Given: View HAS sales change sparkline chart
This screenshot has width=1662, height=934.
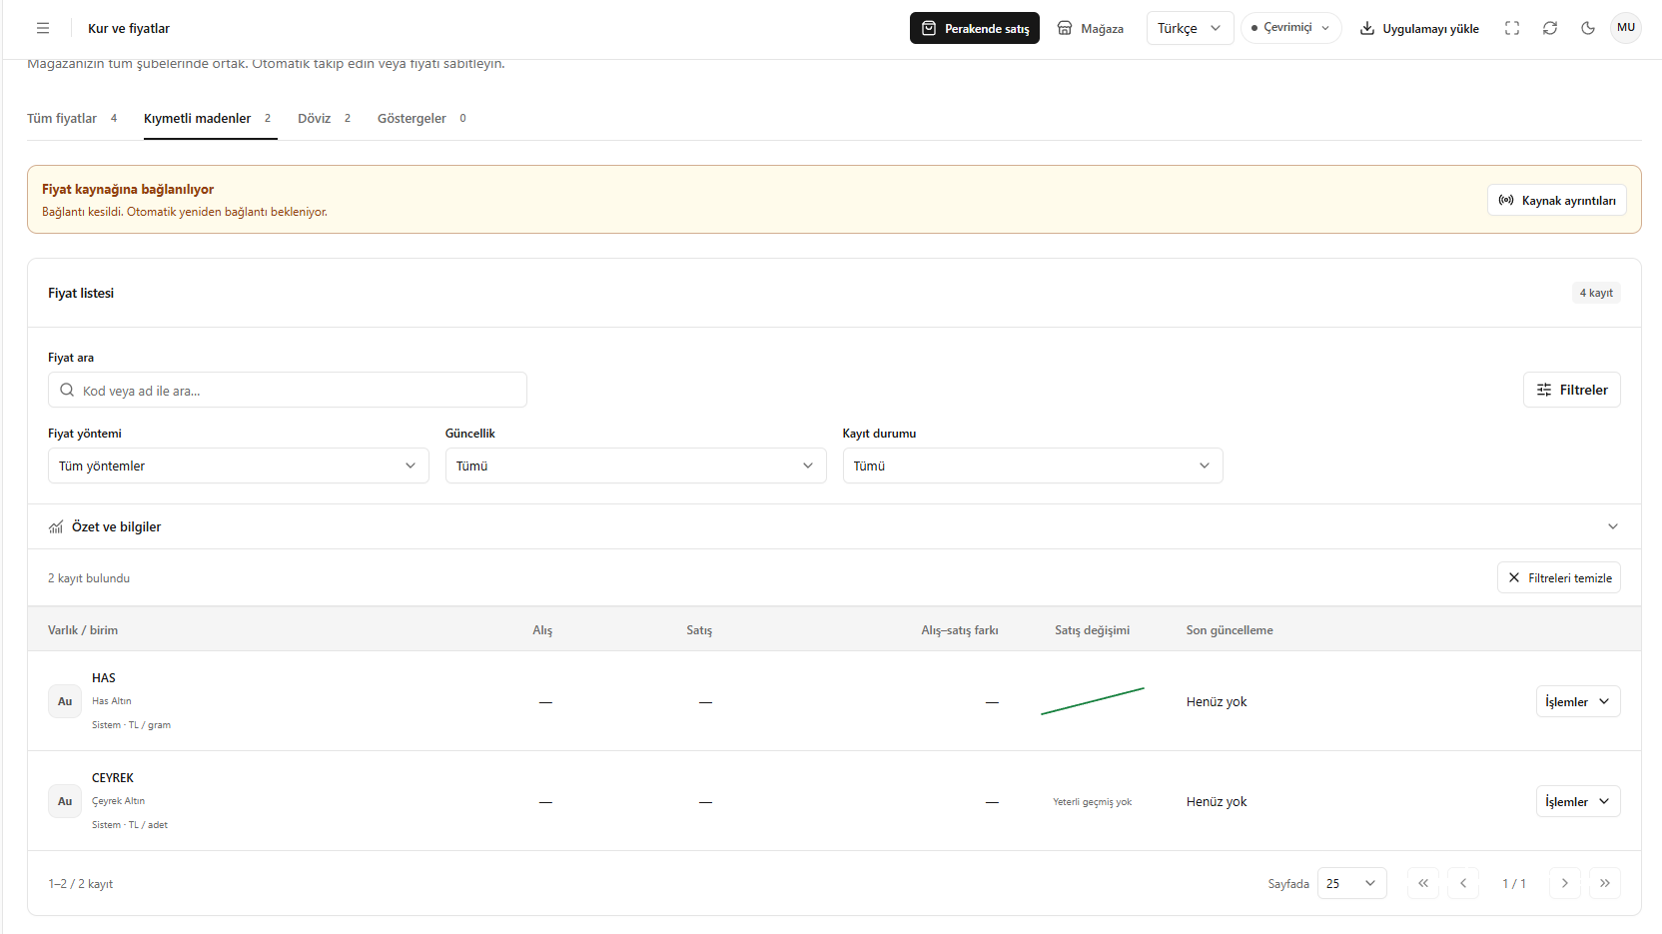Looking at the screenshot, I should coord(1093,701).
